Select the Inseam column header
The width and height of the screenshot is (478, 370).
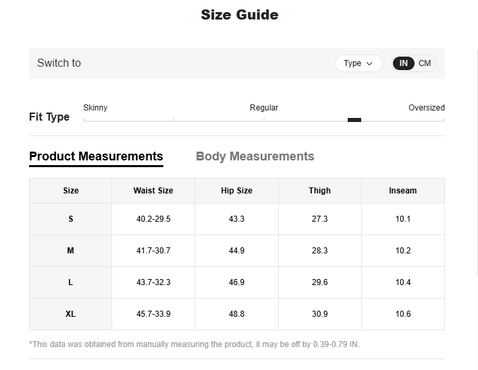(403, 191)
